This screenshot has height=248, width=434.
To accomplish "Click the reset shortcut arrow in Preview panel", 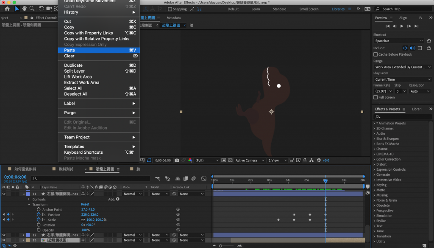I will (x=429, y=41).
